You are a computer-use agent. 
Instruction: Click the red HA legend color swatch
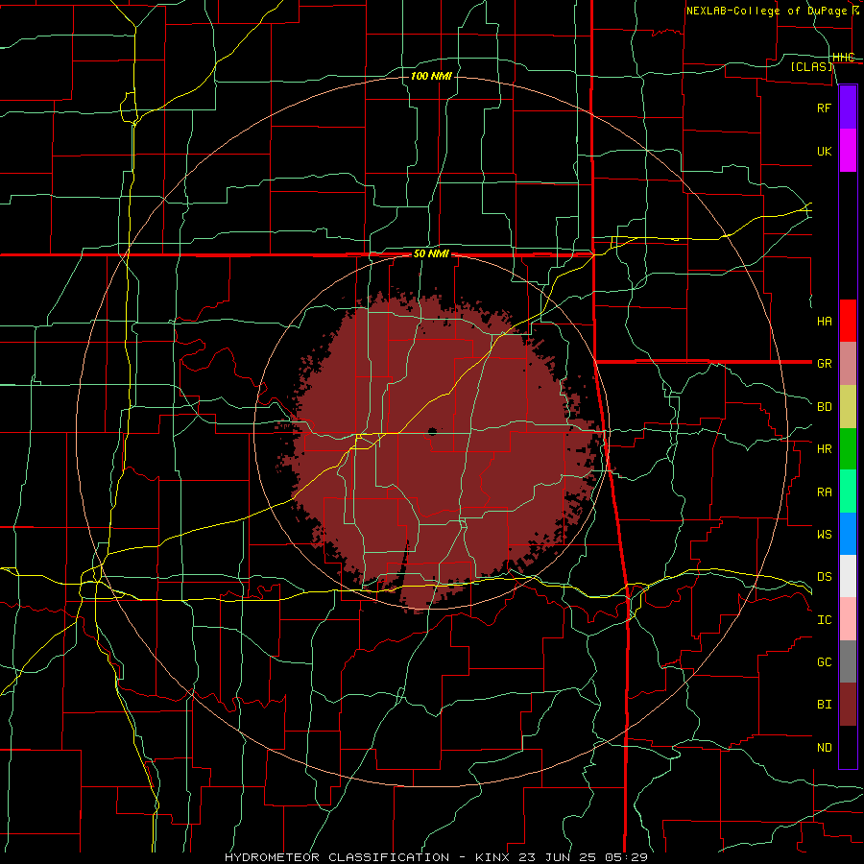[x=848, y=321]
